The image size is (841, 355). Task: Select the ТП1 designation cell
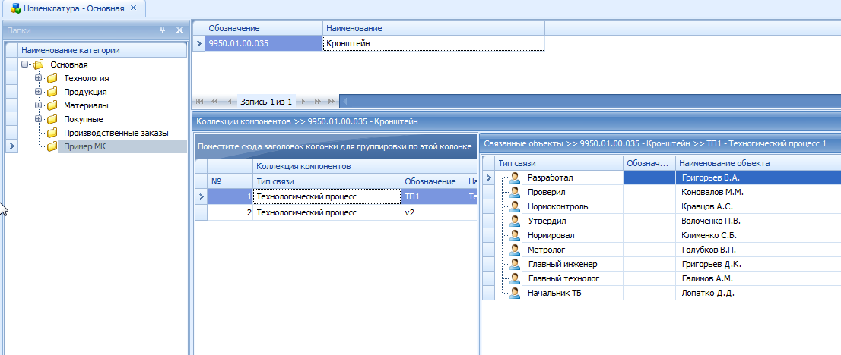click(433, 196)
